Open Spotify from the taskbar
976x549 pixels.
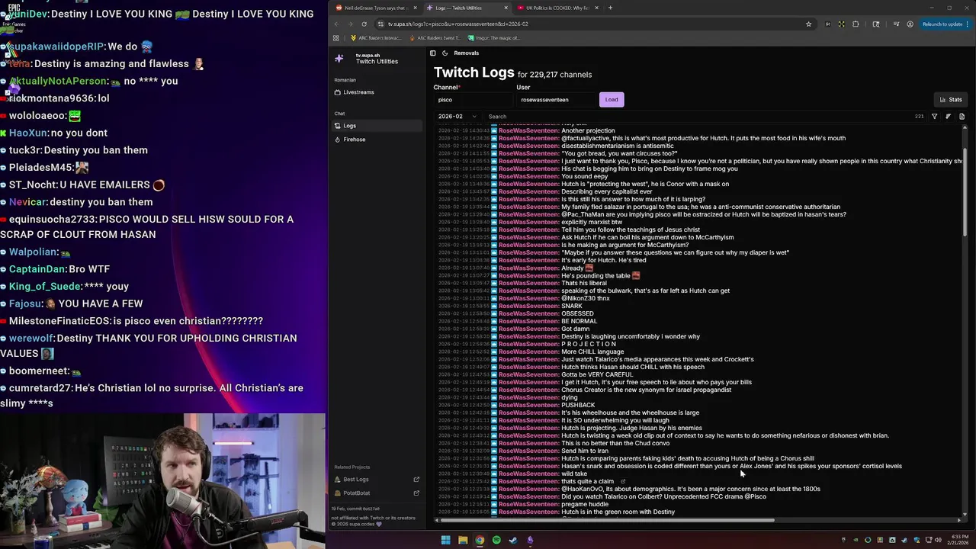(496, 540)
